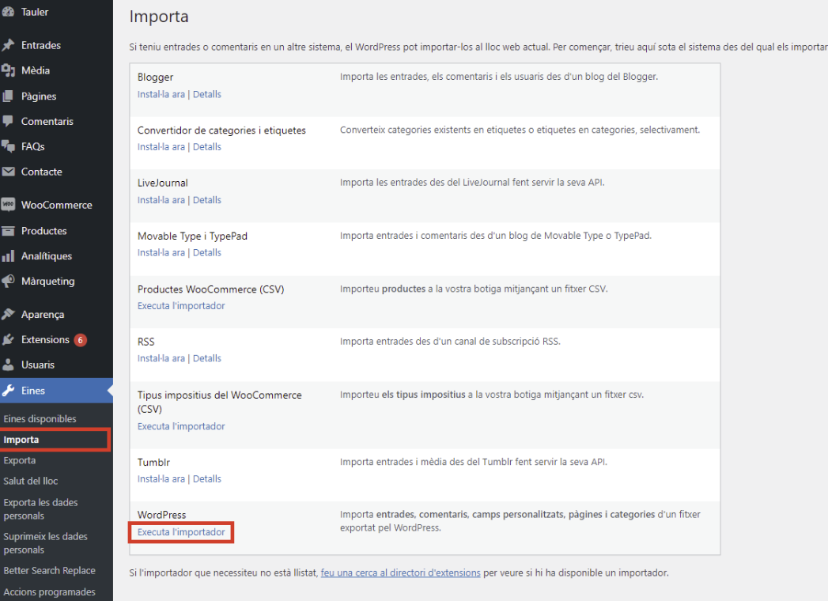
Task: Click the Màrqueting megaphone icon
Action: (8, 281)
